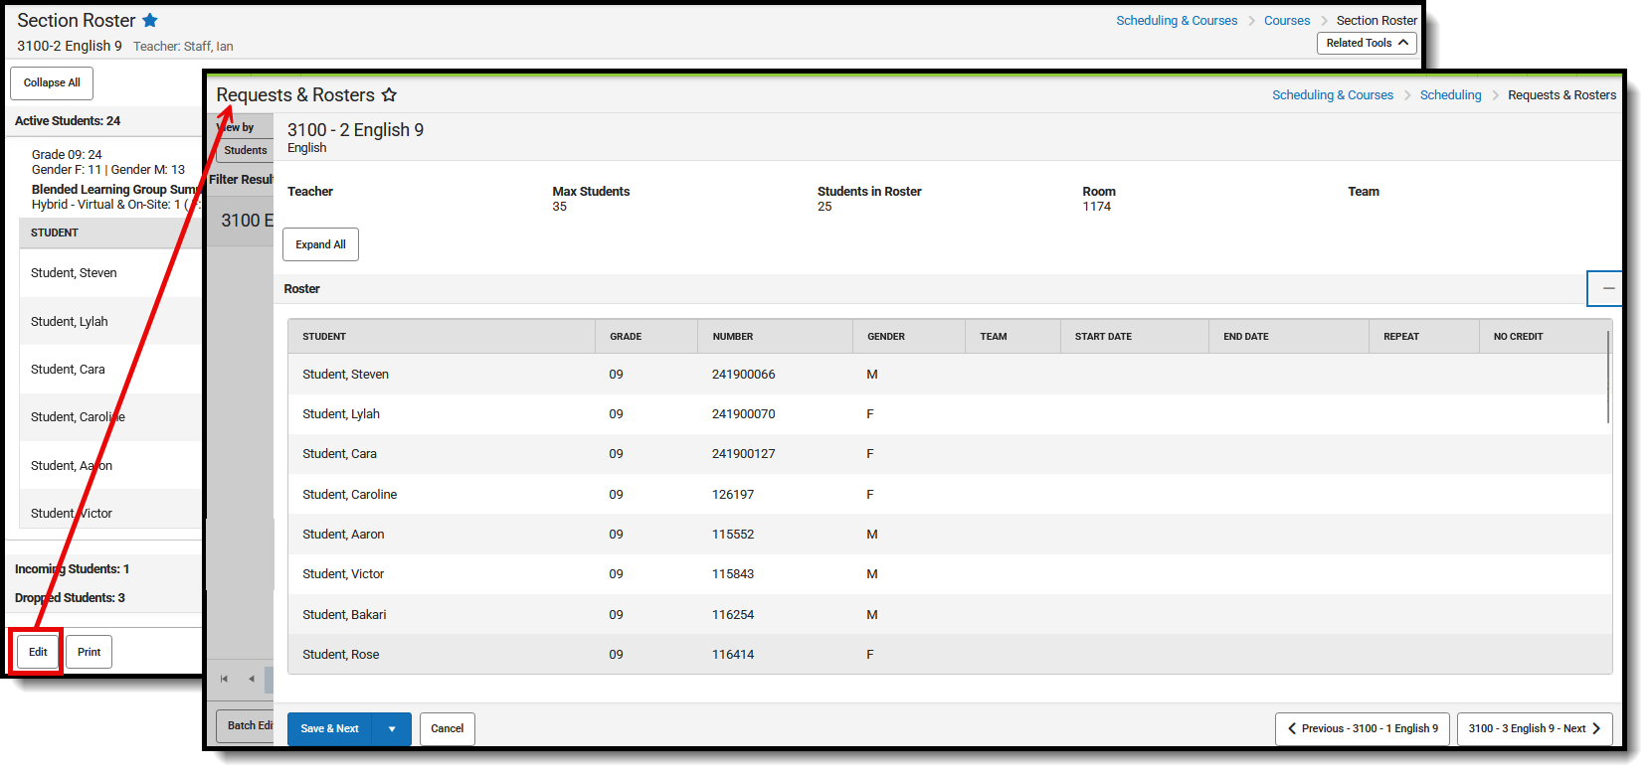Go to Next 3100-3 English 9 section
1652x776 pixels.
[1535, 728]
